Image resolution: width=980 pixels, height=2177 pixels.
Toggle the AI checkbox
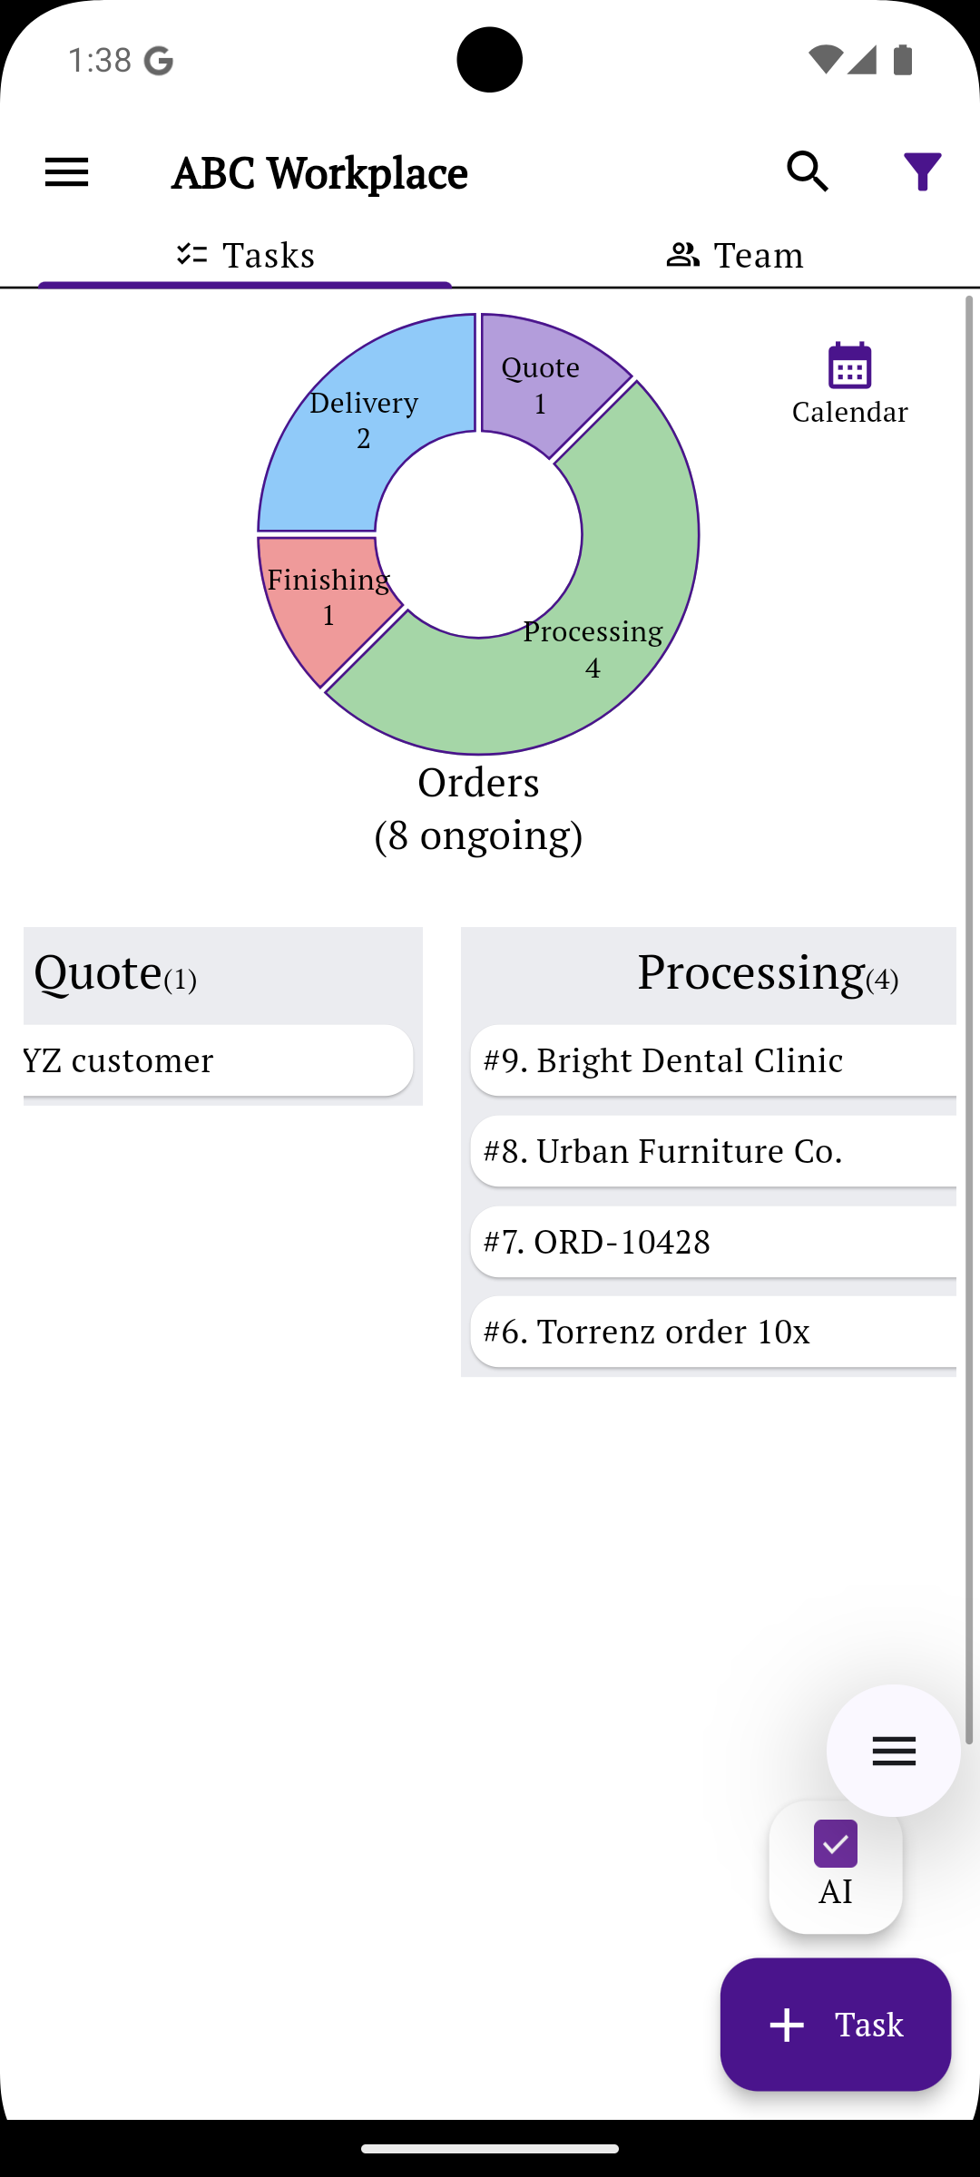point(835,1843)
